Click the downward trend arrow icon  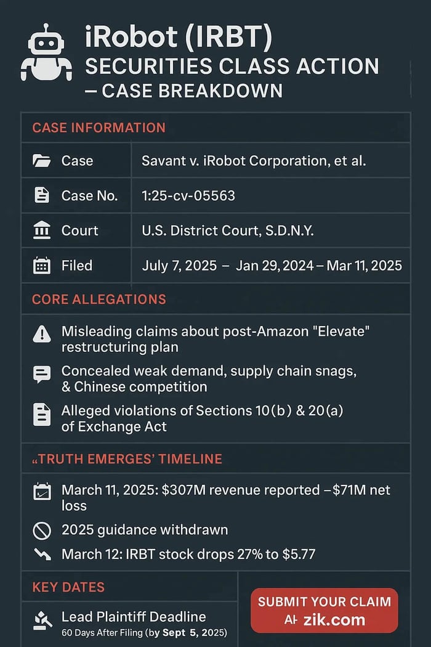(41, 553)
